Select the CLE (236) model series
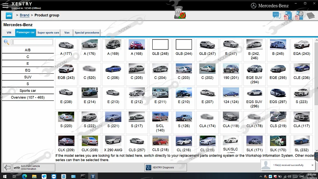Viewport: 318px width, 179px height. point(302,74)
